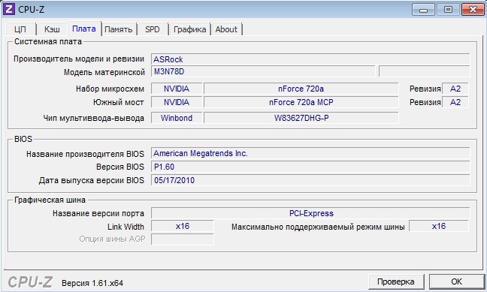
Task: Open the SPD tab
Action: tap(153, 29)
